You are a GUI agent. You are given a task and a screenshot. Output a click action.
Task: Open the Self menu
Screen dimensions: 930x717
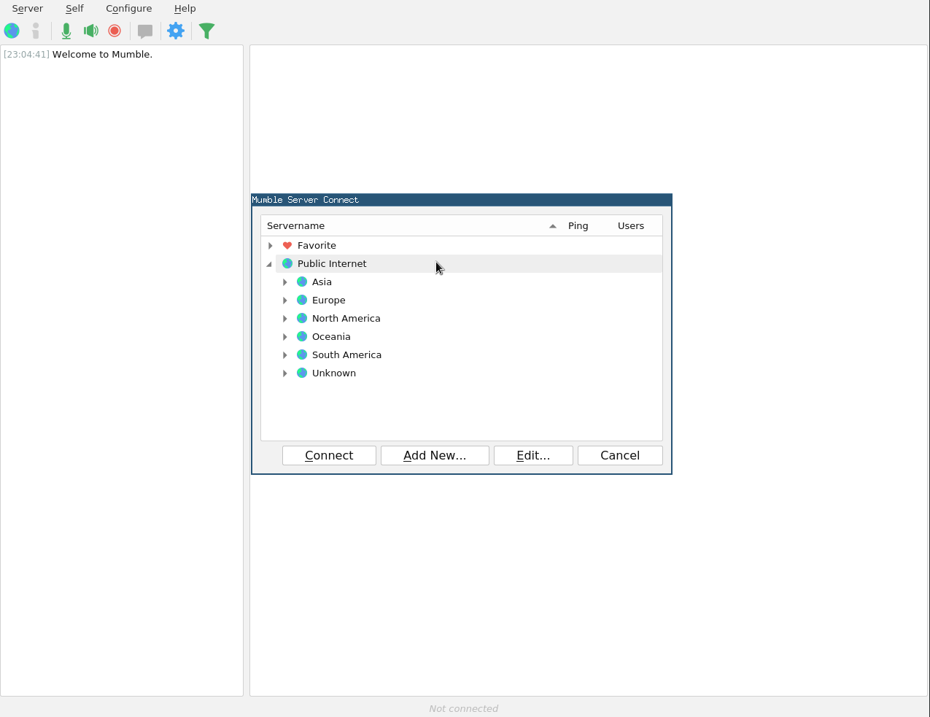click(x=74, y=9)
